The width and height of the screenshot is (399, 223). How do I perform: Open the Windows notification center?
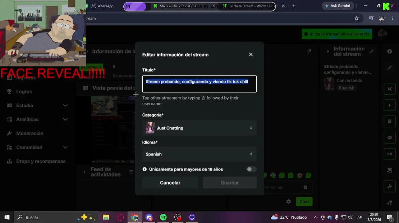click(x=390, y=217)
